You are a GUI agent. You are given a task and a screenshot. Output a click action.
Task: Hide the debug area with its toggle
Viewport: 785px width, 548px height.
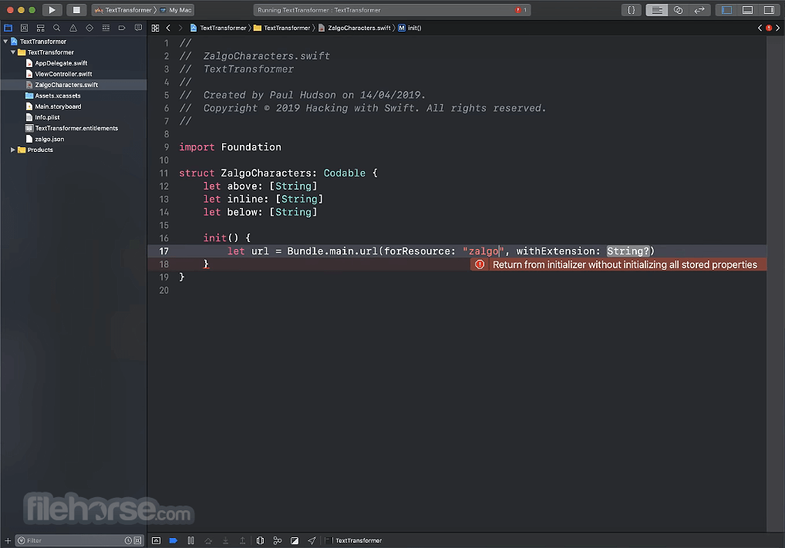pos(156,540)
